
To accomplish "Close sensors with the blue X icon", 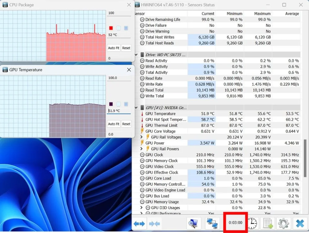I will 300,223.
